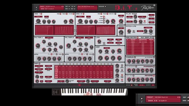Open Filter 2 path dropdown
Viewport: 189px width, 106px height.
coord(89,38)
